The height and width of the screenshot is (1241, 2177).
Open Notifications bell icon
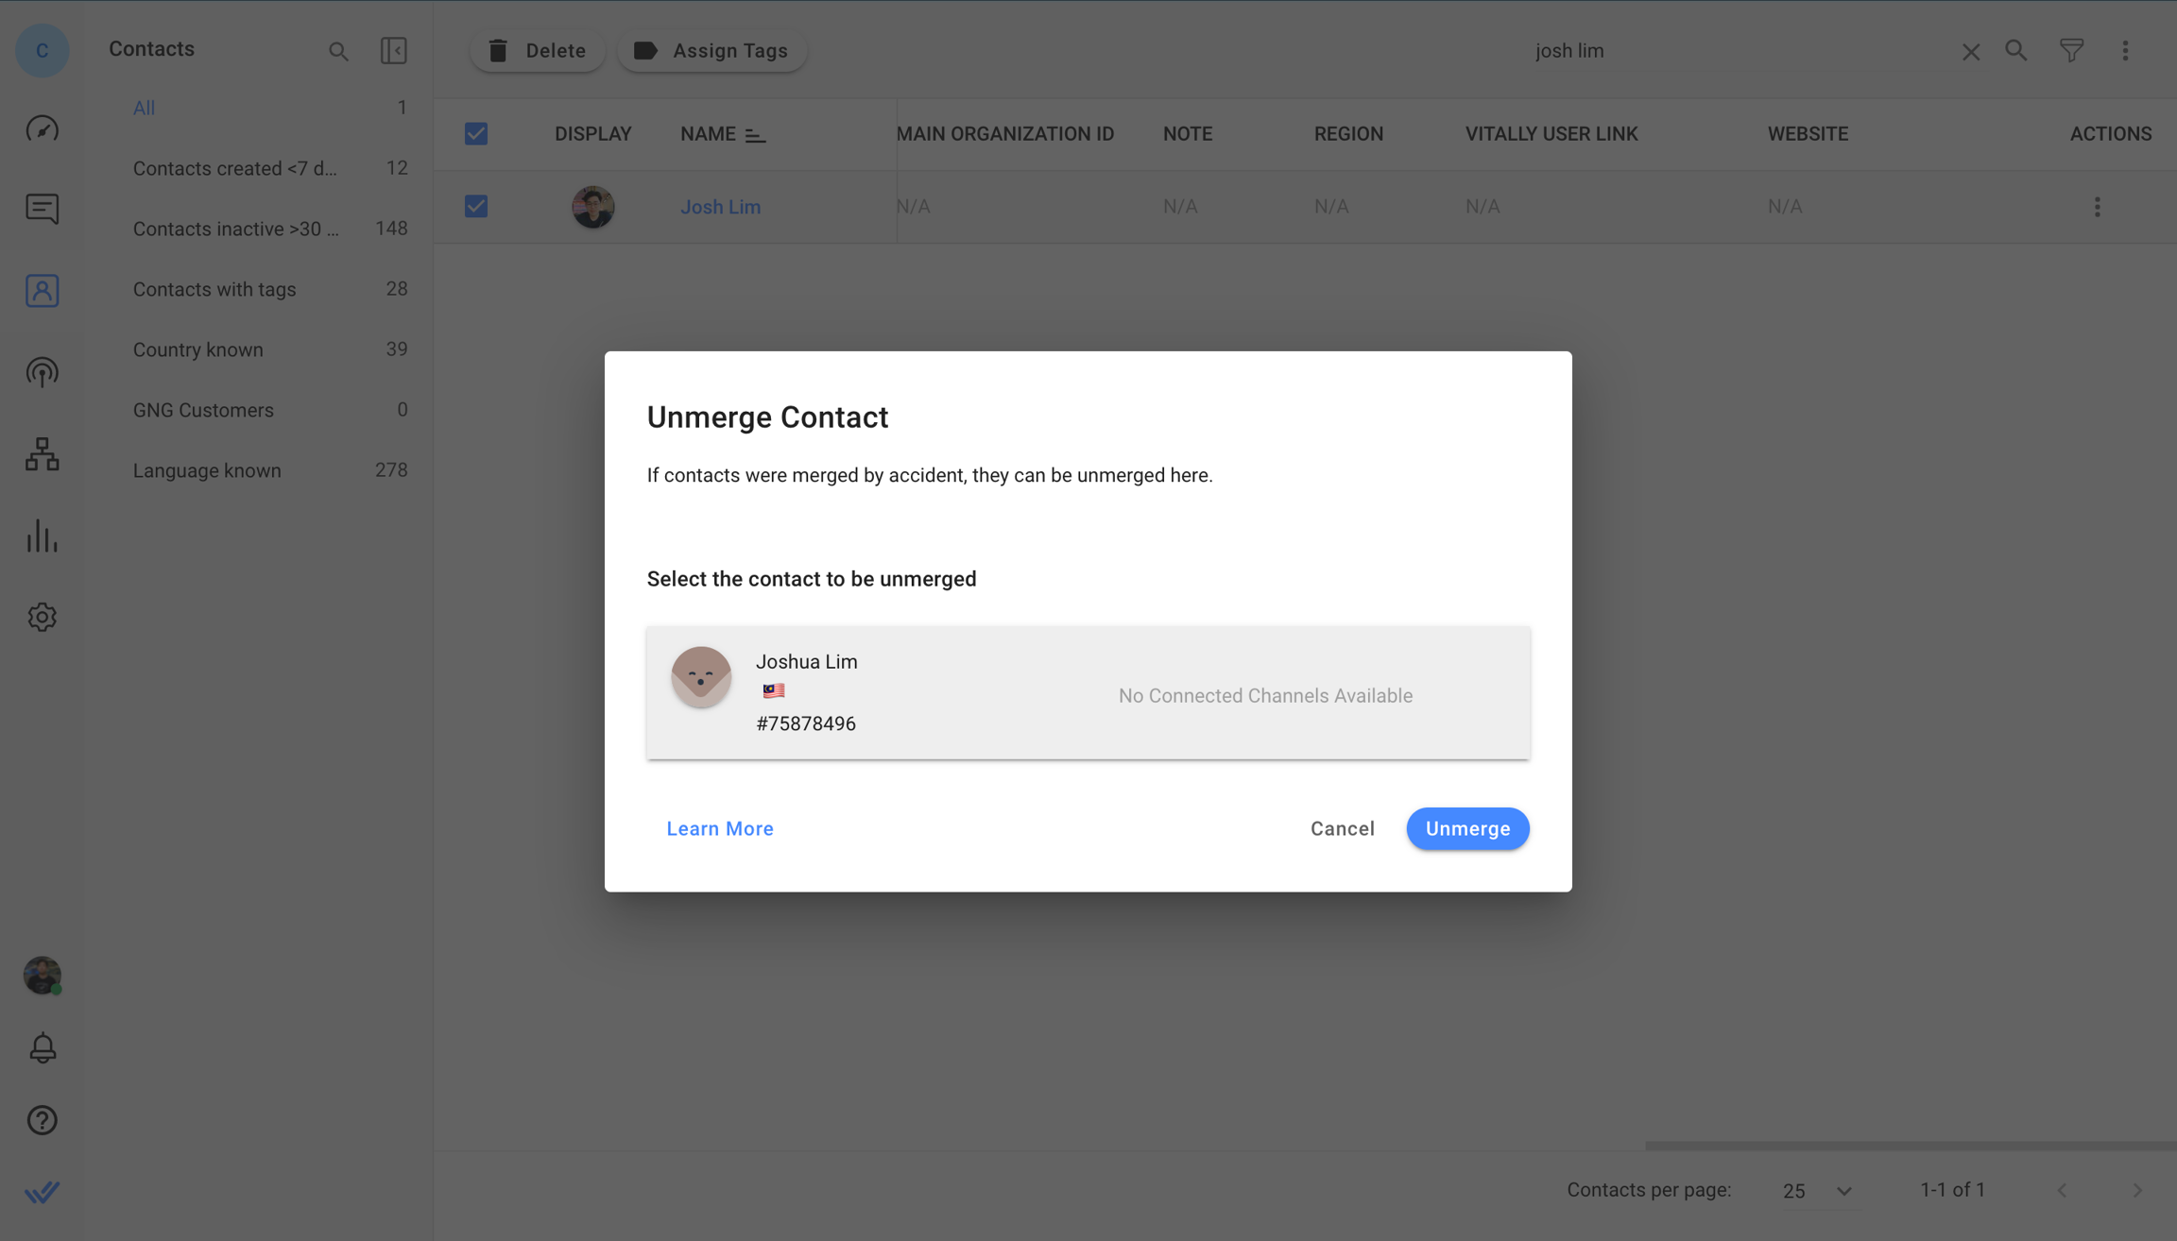(x=42, y=1046)
